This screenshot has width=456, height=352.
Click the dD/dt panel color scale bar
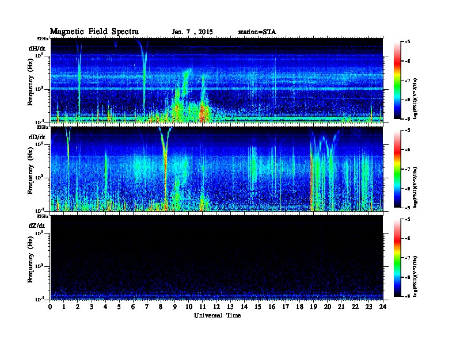coord(397,169)
